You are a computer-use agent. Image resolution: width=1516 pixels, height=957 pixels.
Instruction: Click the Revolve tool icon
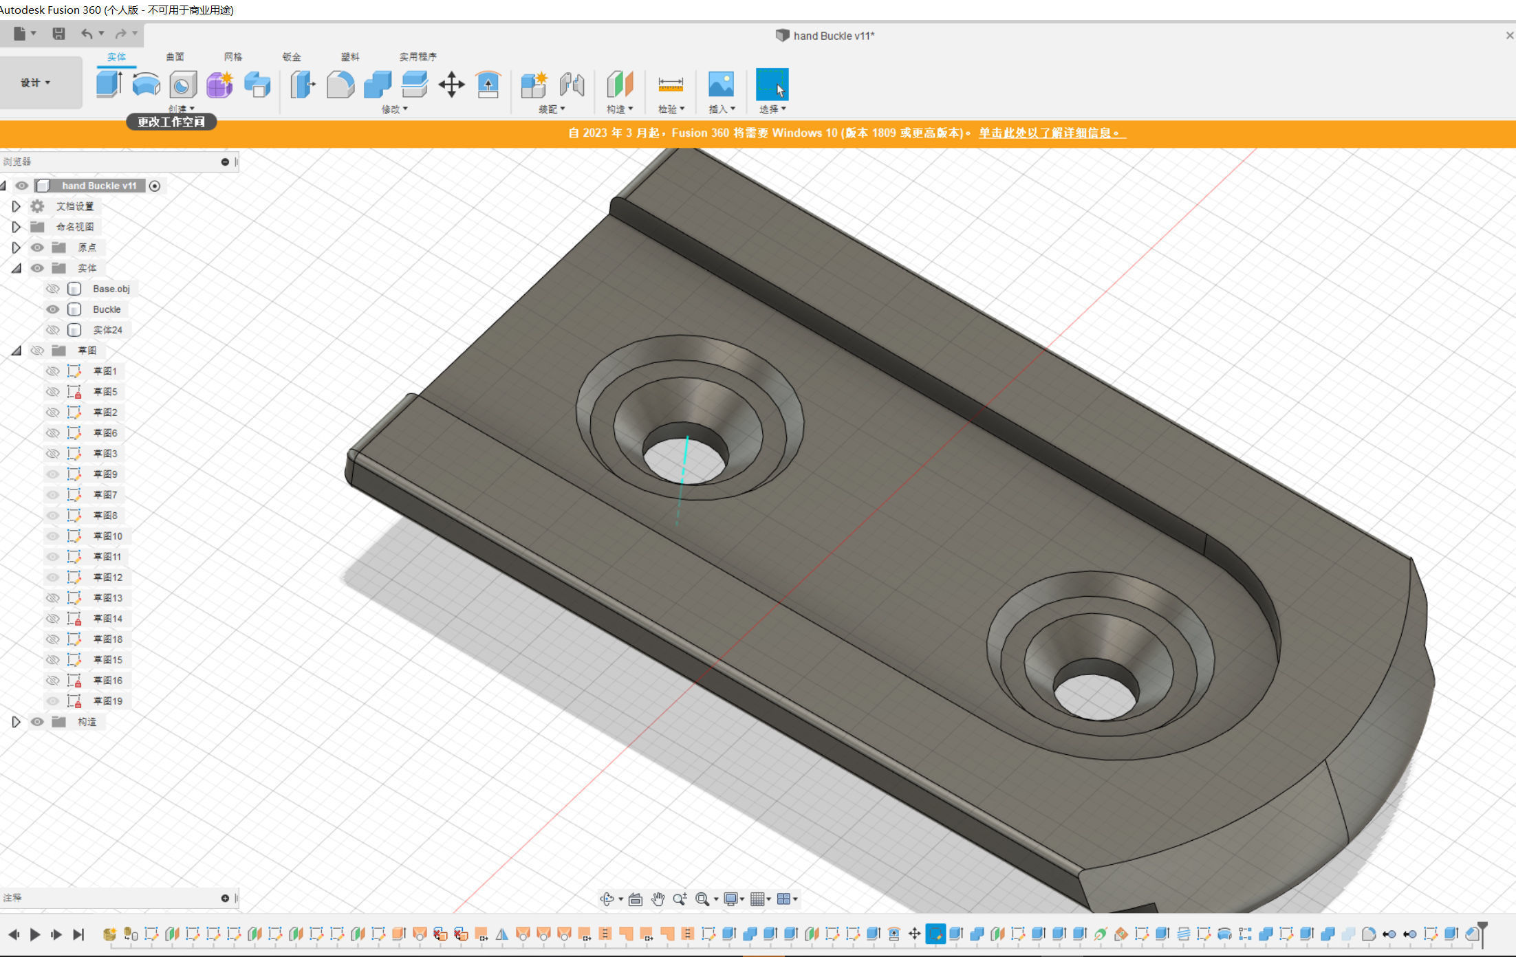tap(146, 85)
